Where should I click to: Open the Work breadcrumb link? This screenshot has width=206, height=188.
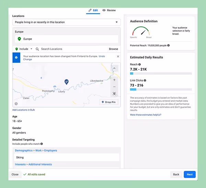pos(38,150)
